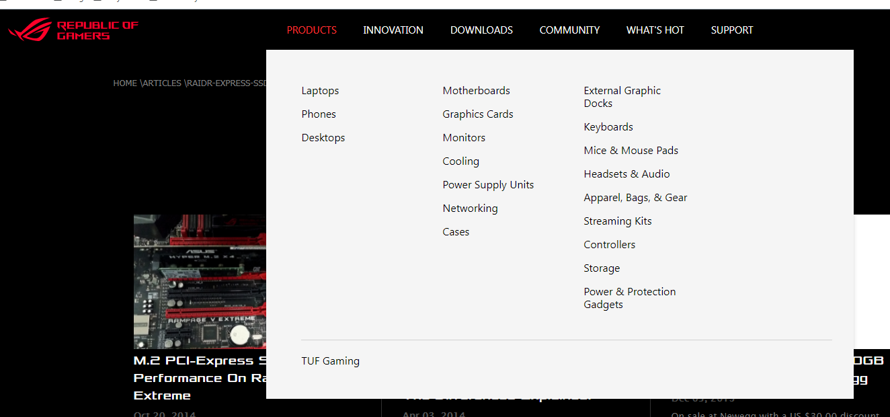Choose Monitors in the products menu

tap(464, 138)
